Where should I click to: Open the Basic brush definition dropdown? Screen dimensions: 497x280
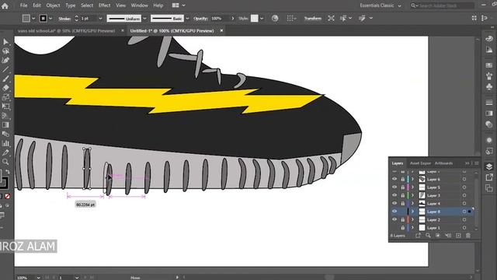click(187, 19)
